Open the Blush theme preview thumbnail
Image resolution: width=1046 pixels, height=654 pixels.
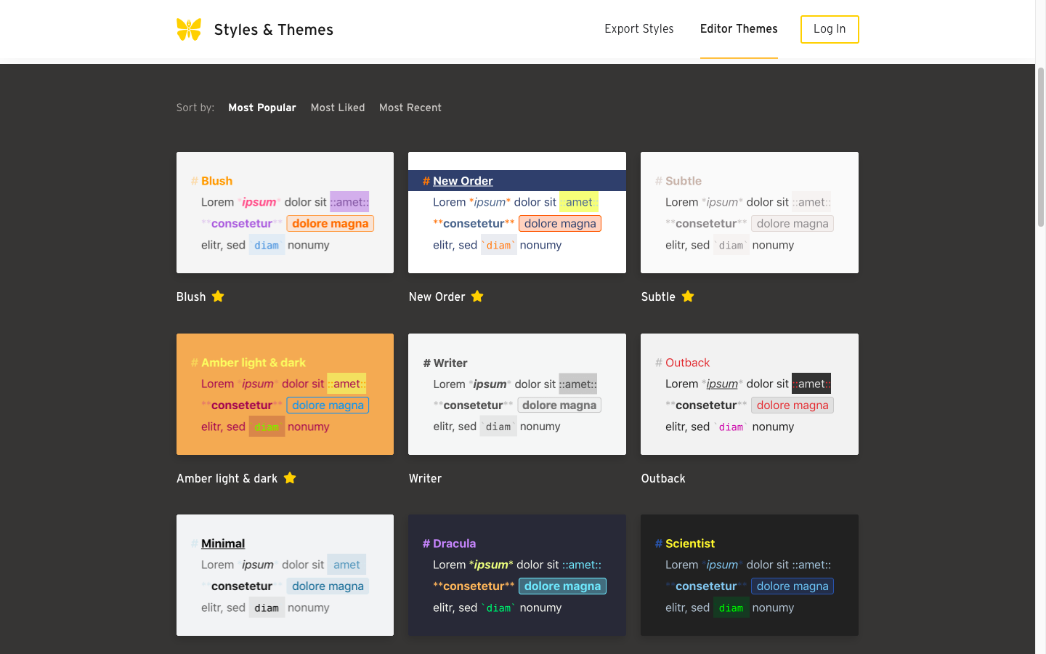[285, 212]
